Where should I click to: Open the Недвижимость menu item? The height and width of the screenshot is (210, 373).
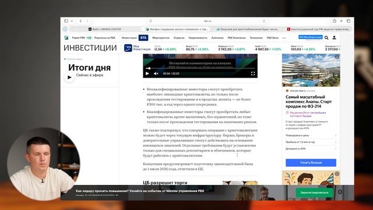point(198,37)
